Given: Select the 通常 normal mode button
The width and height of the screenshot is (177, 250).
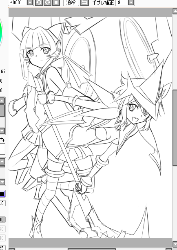Looking at the screenshot, I should pos(71,2).
